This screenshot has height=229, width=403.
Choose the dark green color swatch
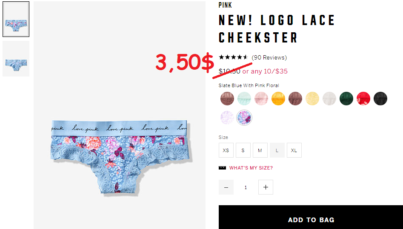point(346,99)
